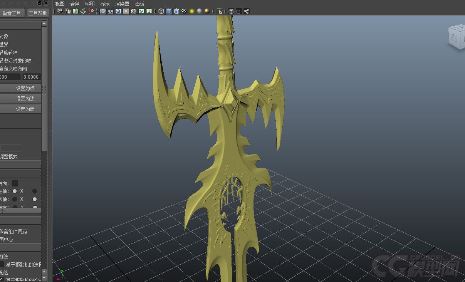This screenshot has height=282, width=465.
Task: Click the 重置工具 button
Action: tap(12, 13)
